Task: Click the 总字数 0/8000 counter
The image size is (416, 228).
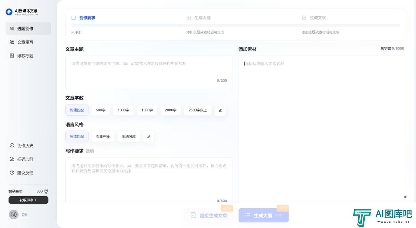Action: (x=392, y=48)
